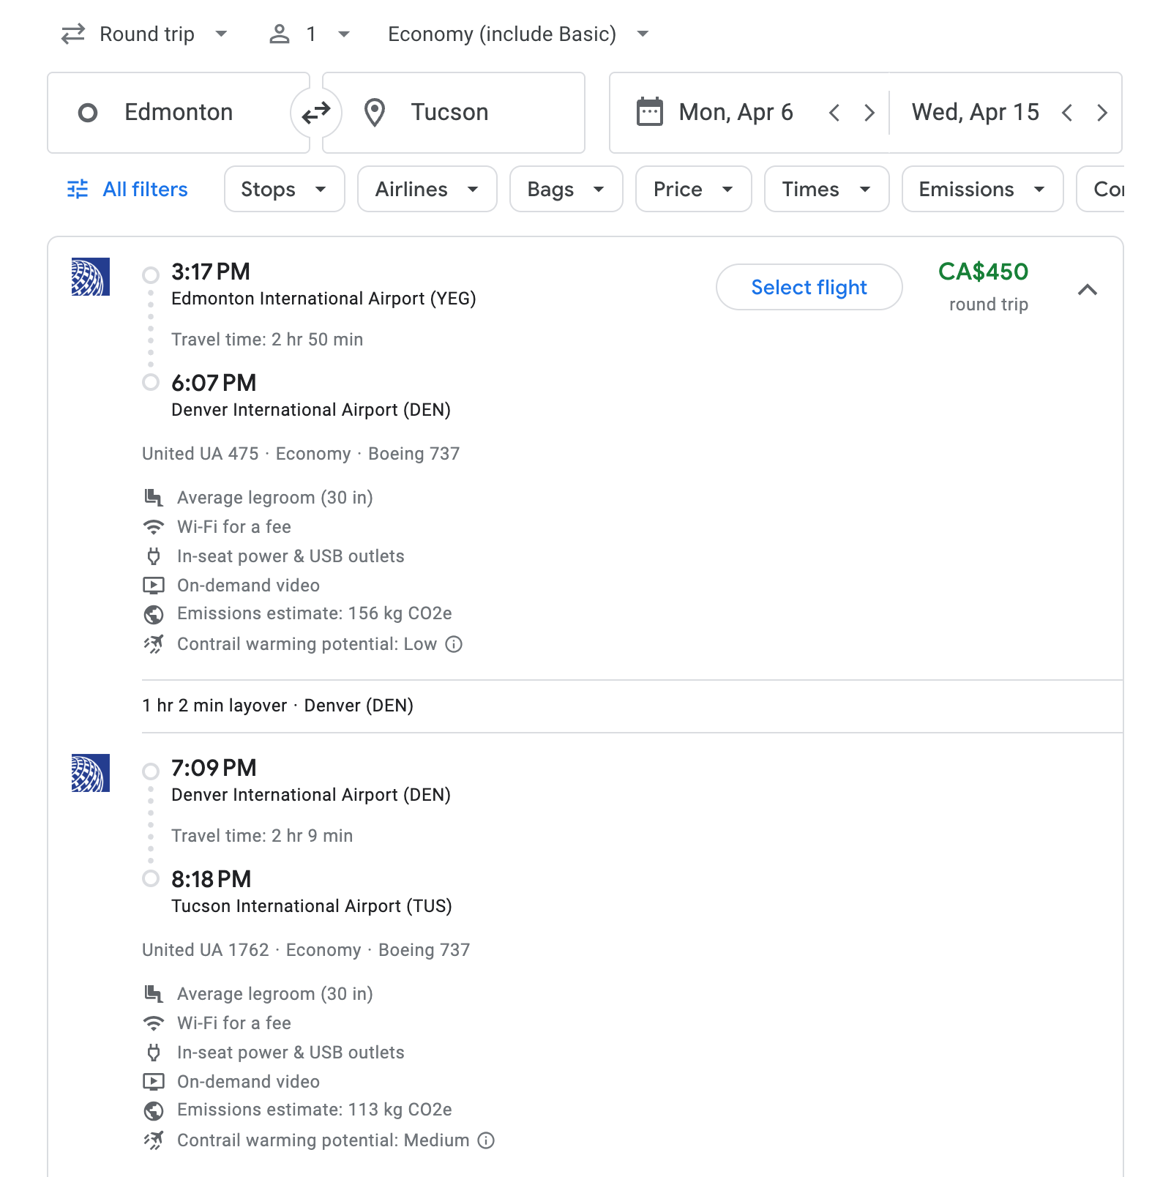The height and width of the screenshot is (1177, 1171).
Task: Click the Select flight button
Action: 809,287
